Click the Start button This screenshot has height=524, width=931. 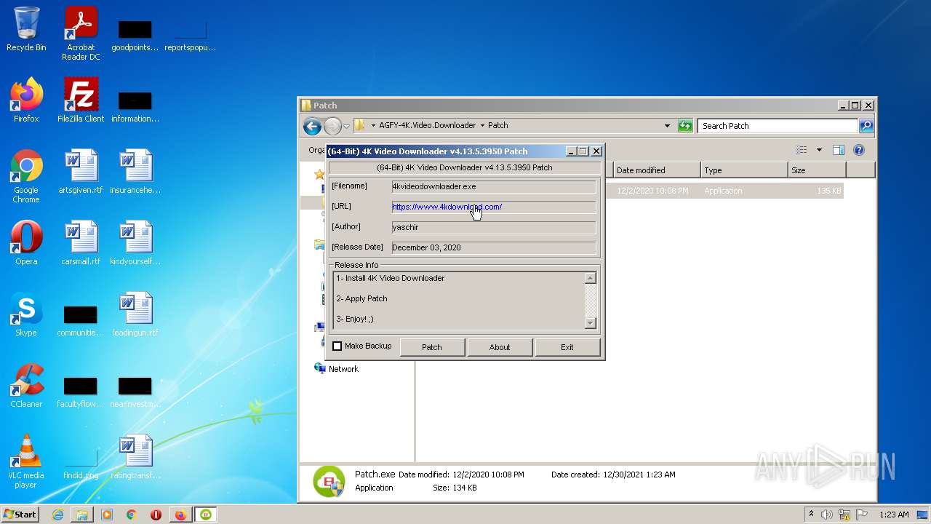tap(20, 515)
